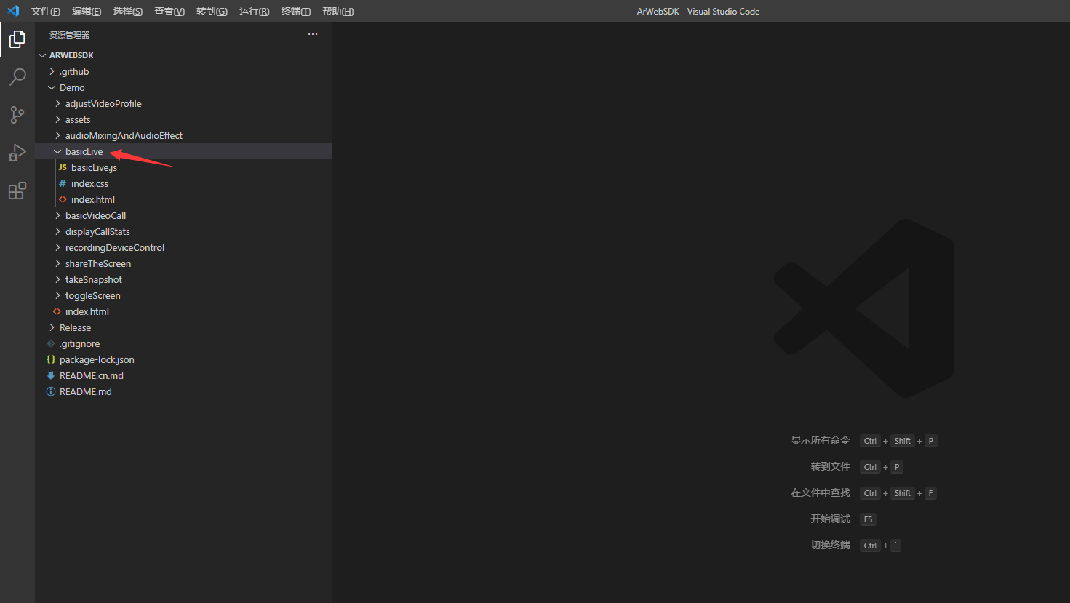Open the 查看(V) menu
The image size is (1070, 603).
[x=169, y=11]
